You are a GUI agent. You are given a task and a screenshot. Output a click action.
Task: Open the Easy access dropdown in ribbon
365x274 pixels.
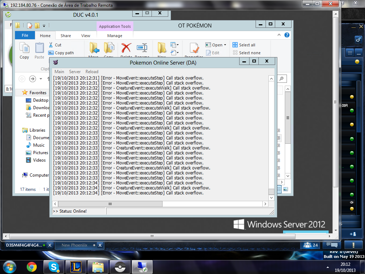click(174, 52)
